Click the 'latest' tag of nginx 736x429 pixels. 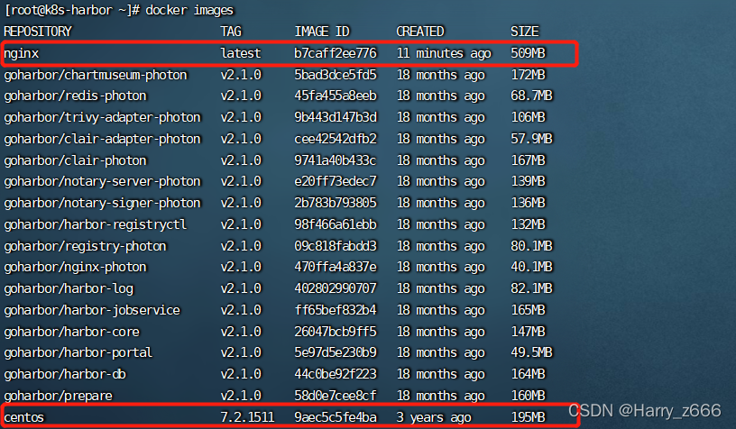point(240,53)
